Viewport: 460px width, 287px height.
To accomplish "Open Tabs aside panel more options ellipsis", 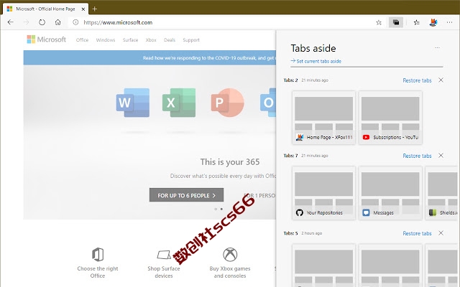I will click(437, 48).
